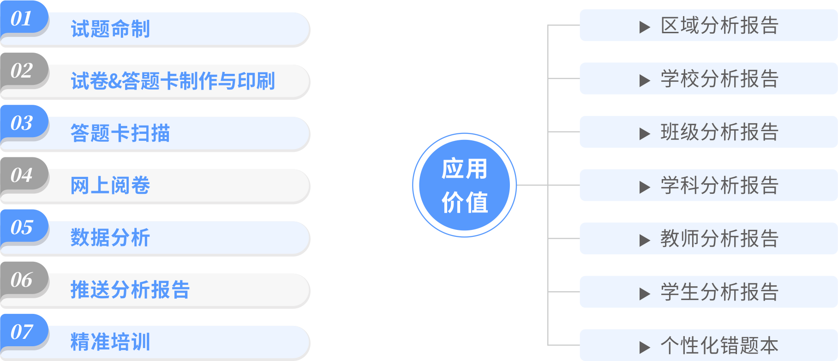838x361 pixels.
Task: Click the arrow beside 学科分析报告
Action: tap(644, 187)
